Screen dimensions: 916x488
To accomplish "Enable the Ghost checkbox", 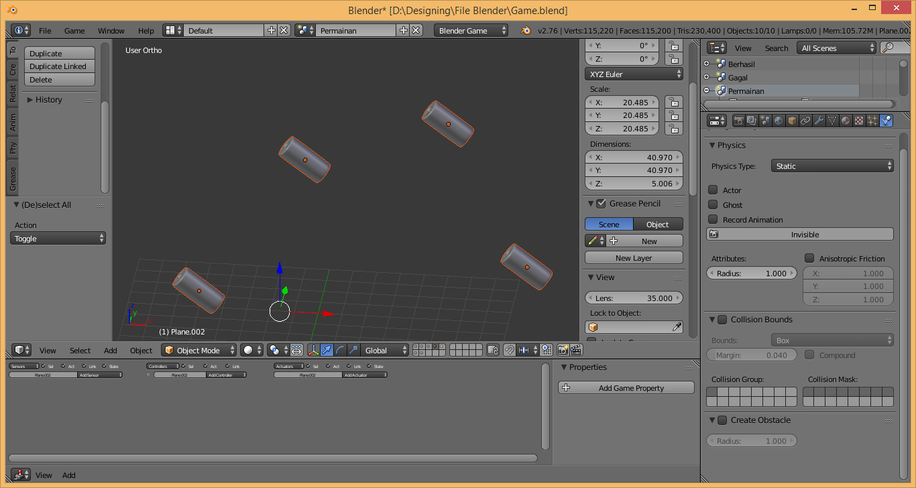I will tap(713, 205).
